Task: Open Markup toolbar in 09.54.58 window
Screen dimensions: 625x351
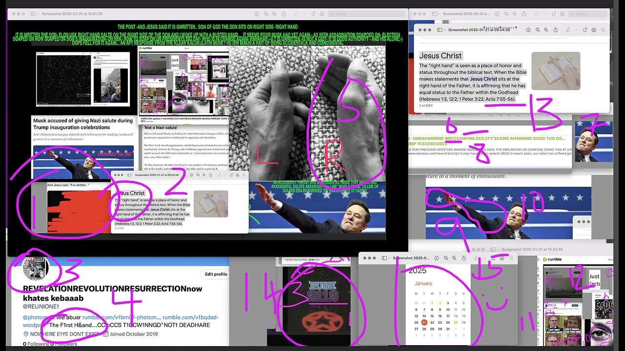Action: pos(594,30)
